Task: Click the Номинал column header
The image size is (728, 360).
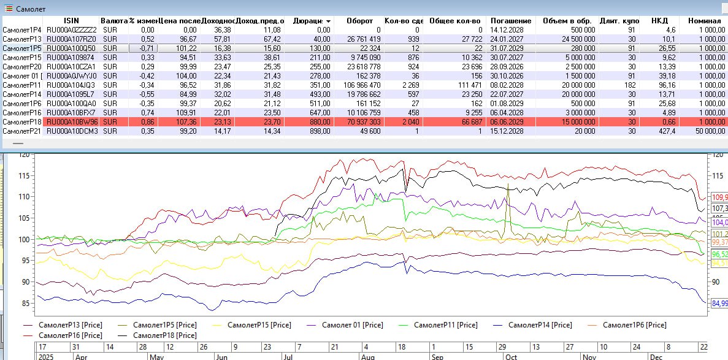Action: click(704, 21)
